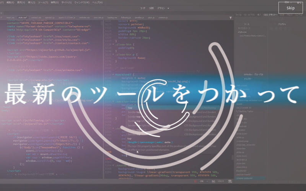Click the 1261:9 line position indicator
The width and height of the screenshot is (306, 191).
tap(221, 181)
